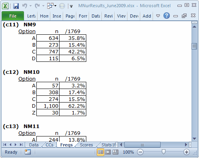Open the Excel Help question mark icon

tap(167, 16)
